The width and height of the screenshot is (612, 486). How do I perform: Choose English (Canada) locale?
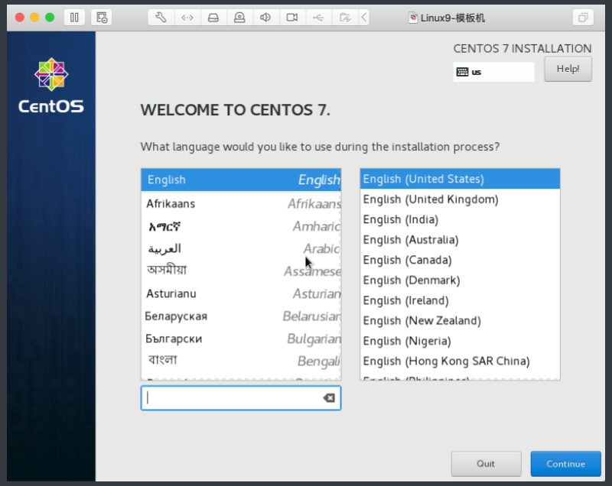click(460, 260)
